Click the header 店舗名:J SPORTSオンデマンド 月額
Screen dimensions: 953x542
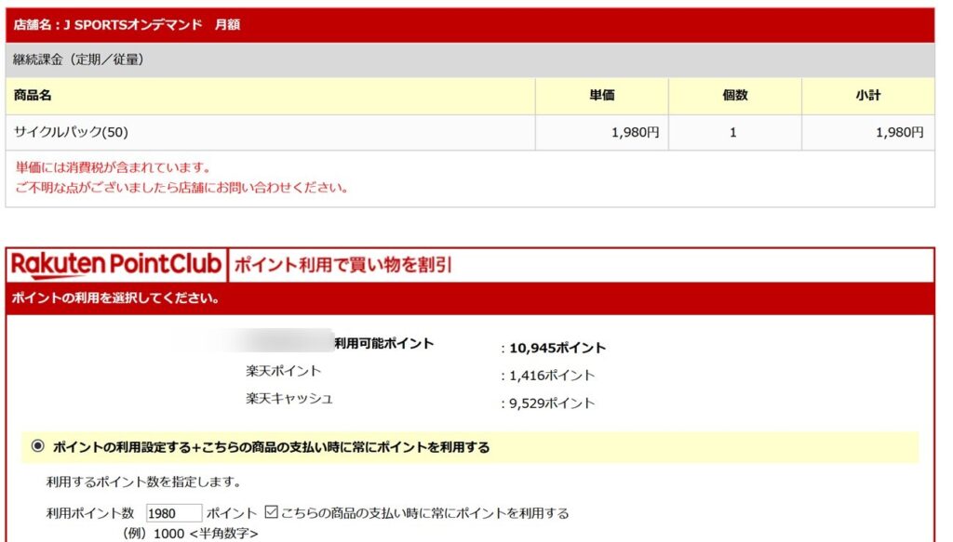point(127,25)
